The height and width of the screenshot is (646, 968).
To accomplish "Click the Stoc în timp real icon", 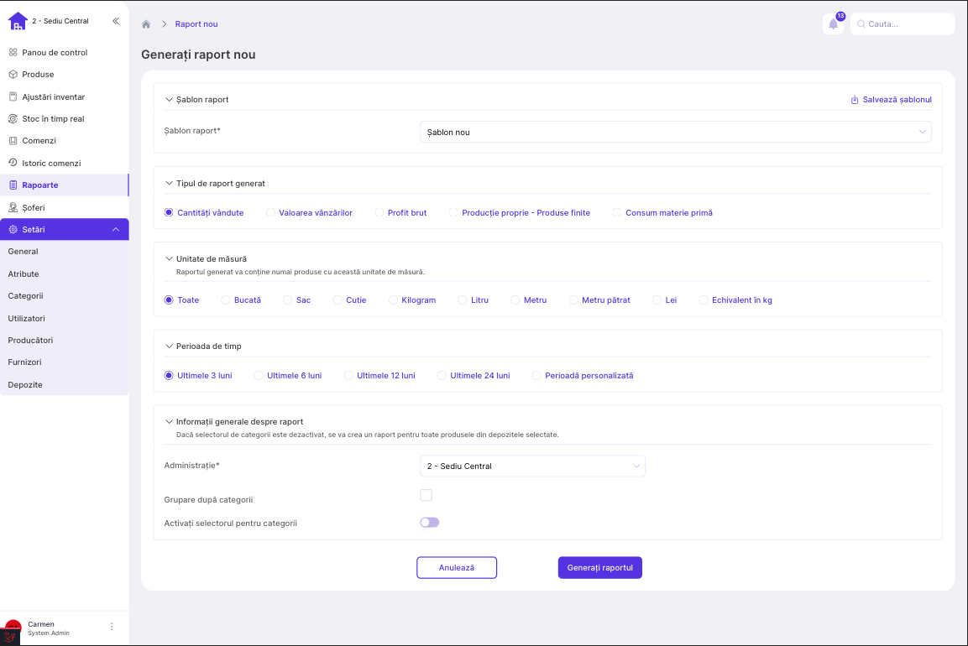I will coord(13,119).
